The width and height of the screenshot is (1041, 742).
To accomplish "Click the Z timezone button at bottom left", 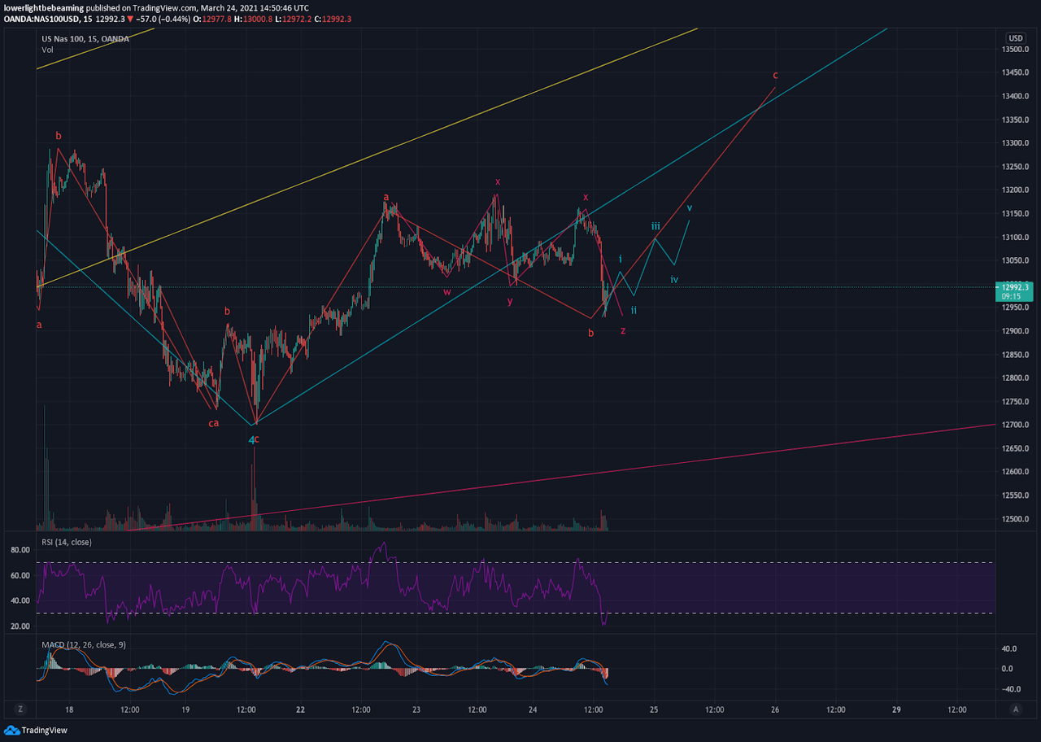I will click(x=20, y=709).
